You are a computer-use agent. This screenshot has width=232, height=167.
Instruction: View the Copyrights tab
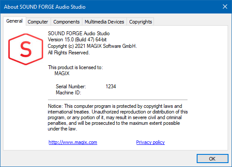tap(140, 22)
